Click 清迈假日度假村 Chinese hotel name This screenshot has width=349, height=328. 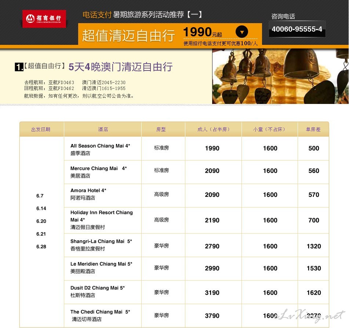tap(88, 227)
